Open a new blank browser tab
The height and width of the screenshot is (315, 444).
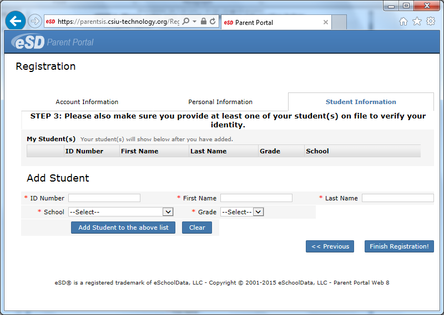point(339,22)
